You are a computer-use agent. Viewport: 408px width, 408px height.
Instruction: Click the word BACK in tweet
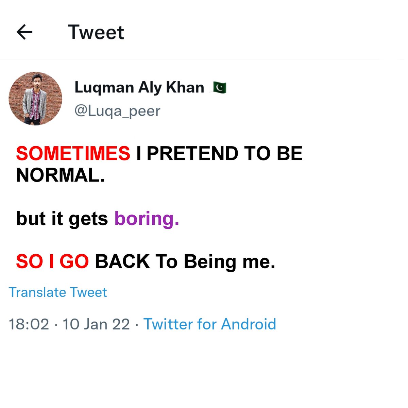pos(122,261)
